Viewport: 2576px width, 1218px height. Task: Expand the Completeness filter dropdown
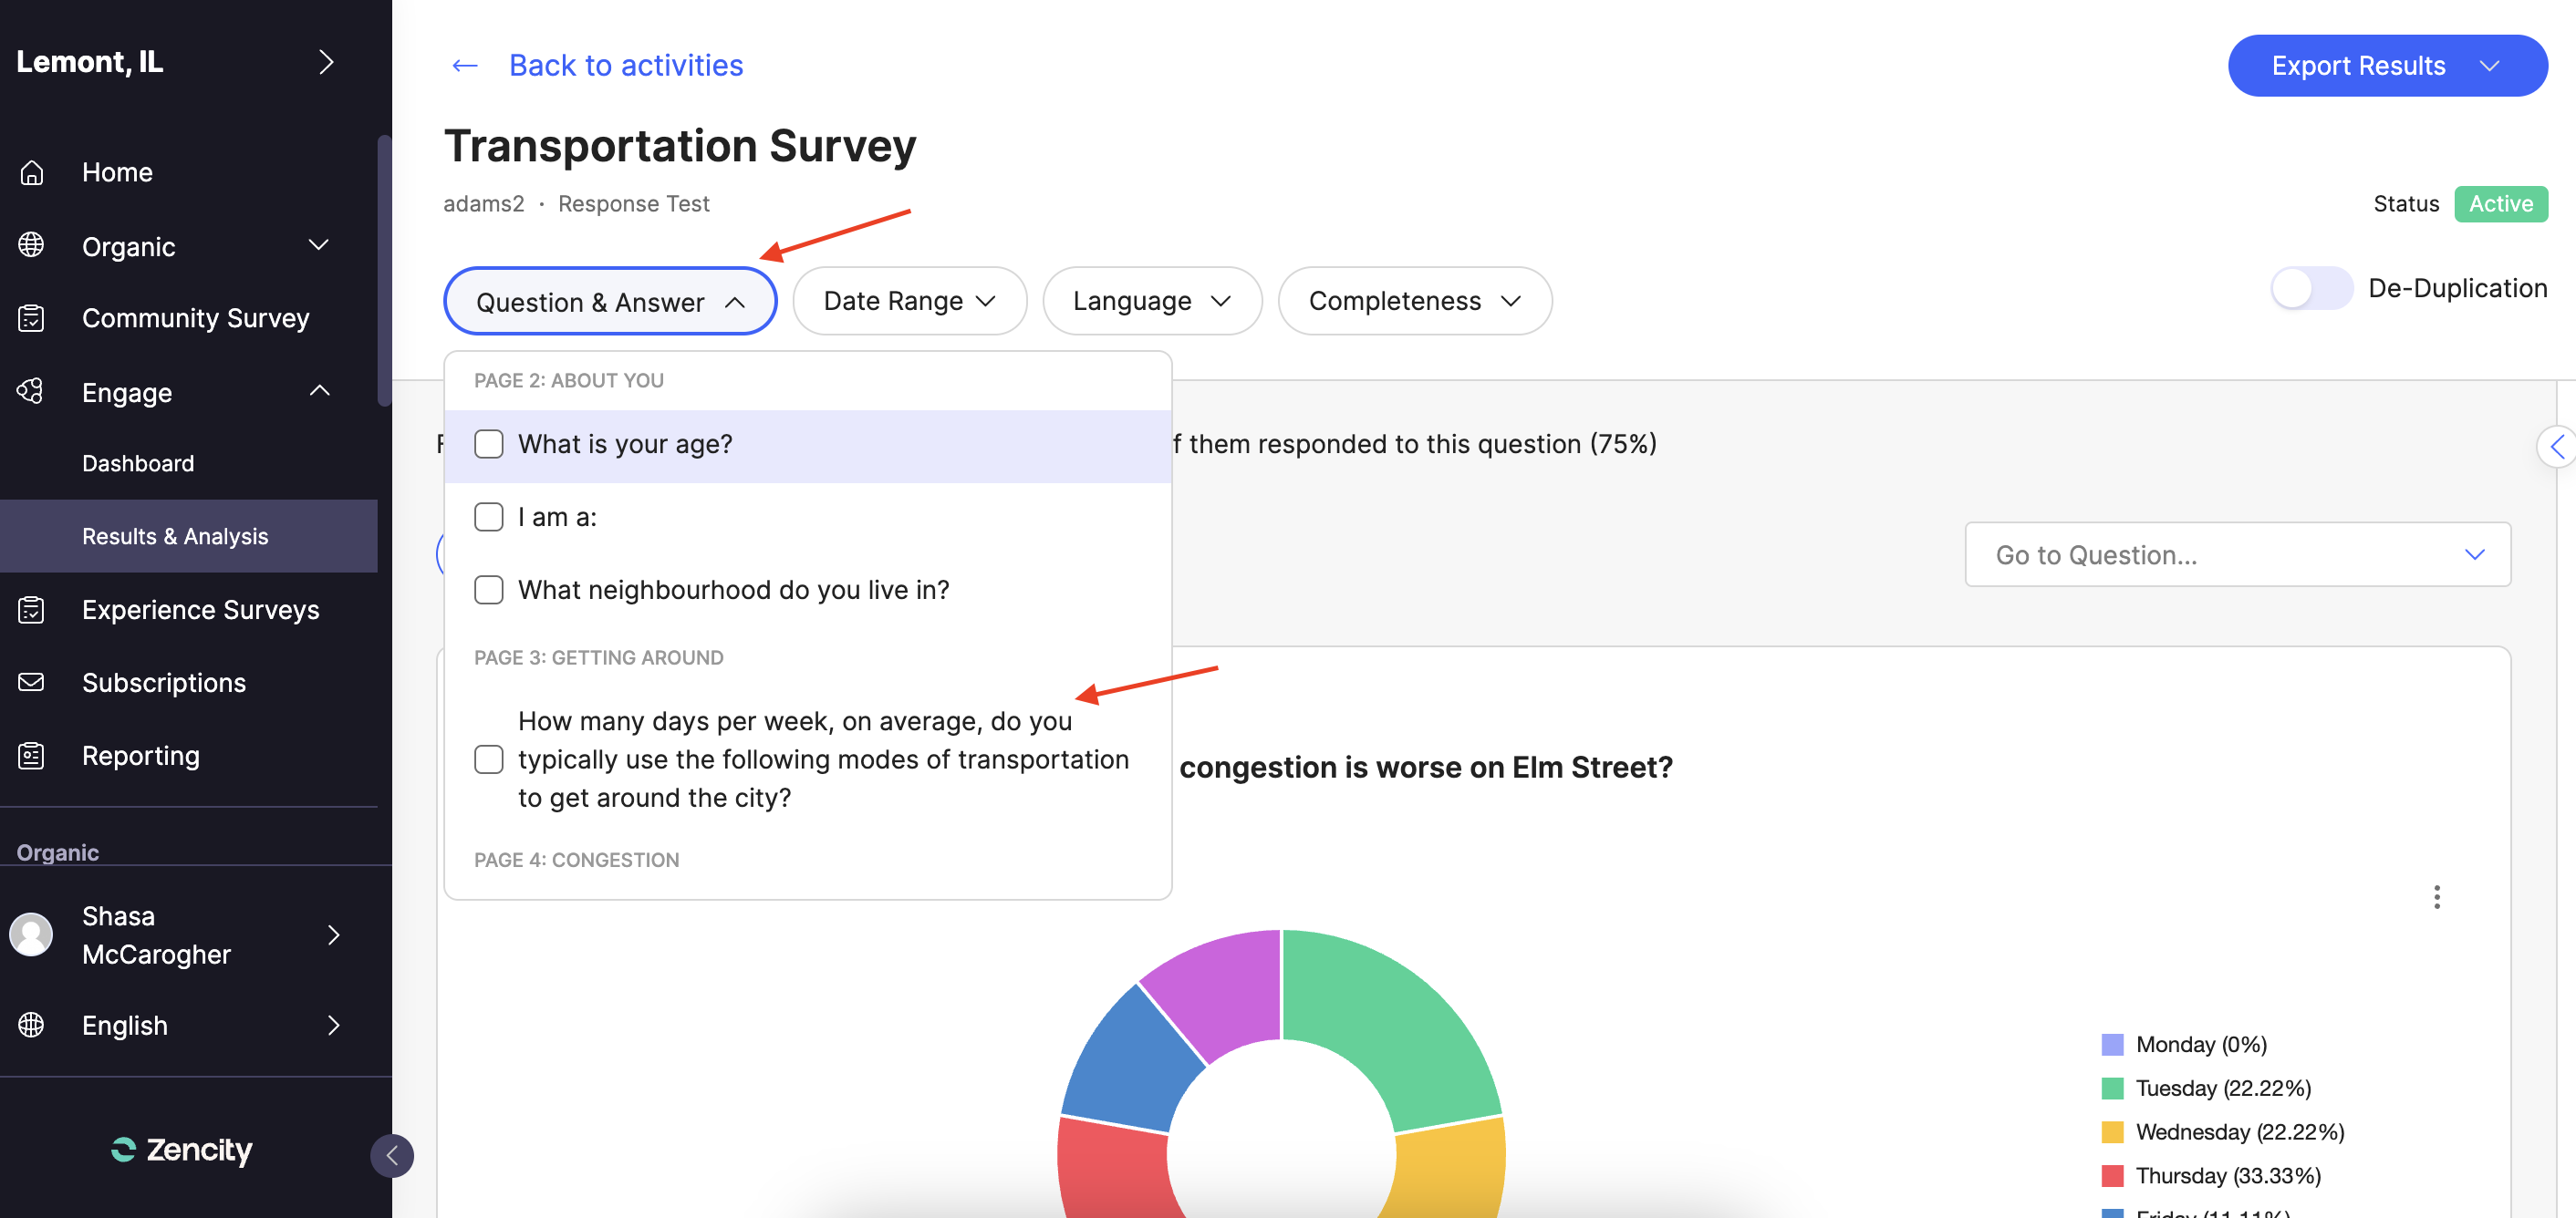point(1414,301)
